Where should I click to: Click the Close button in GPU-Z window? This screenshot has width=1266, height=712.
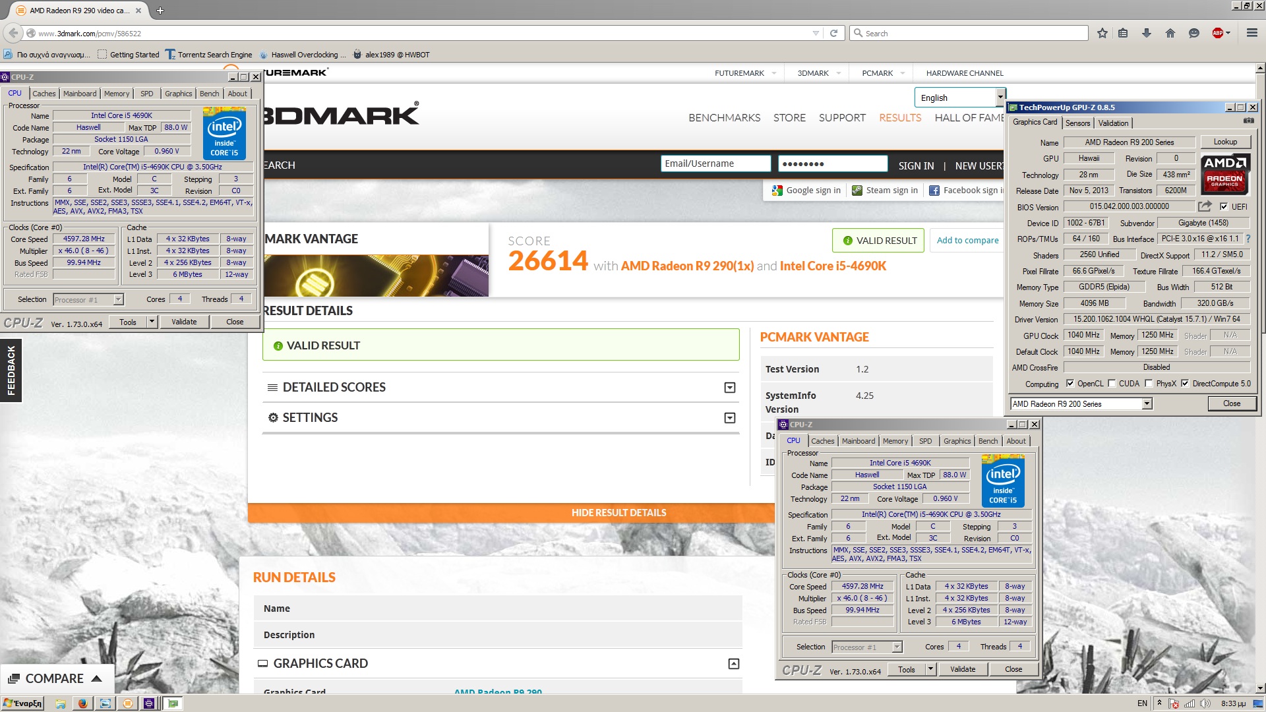[x=1231, y=403]
